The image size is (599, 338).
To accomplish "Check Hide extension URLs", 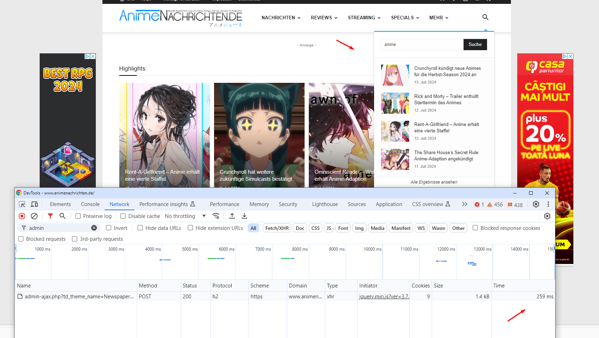I will [x=191, y=228].
